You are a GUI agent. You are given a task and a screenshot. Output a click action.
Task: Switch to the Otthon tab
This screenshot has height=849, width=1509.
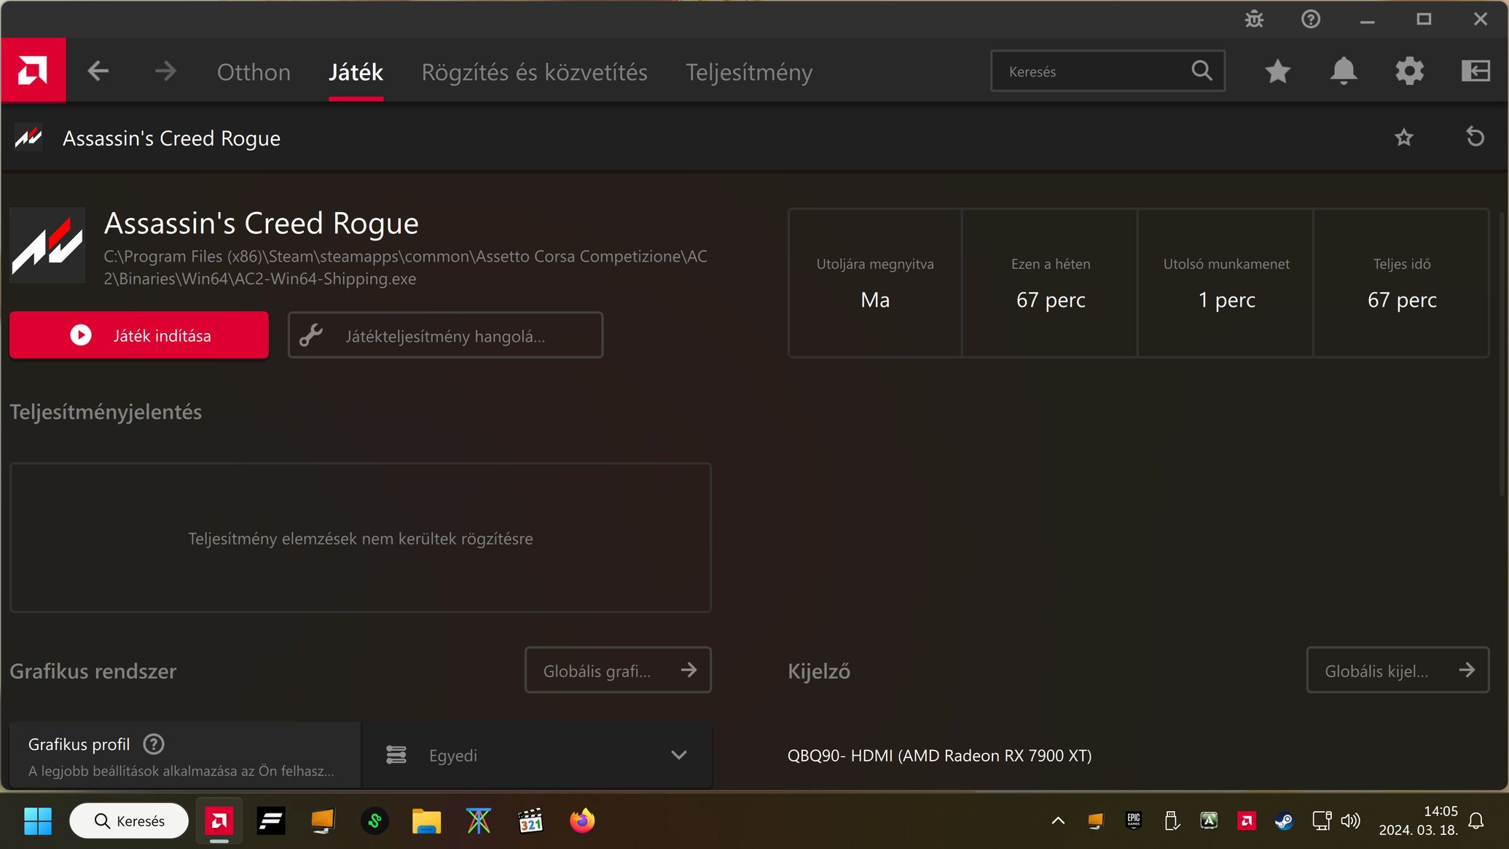click(x=254, y=72)
